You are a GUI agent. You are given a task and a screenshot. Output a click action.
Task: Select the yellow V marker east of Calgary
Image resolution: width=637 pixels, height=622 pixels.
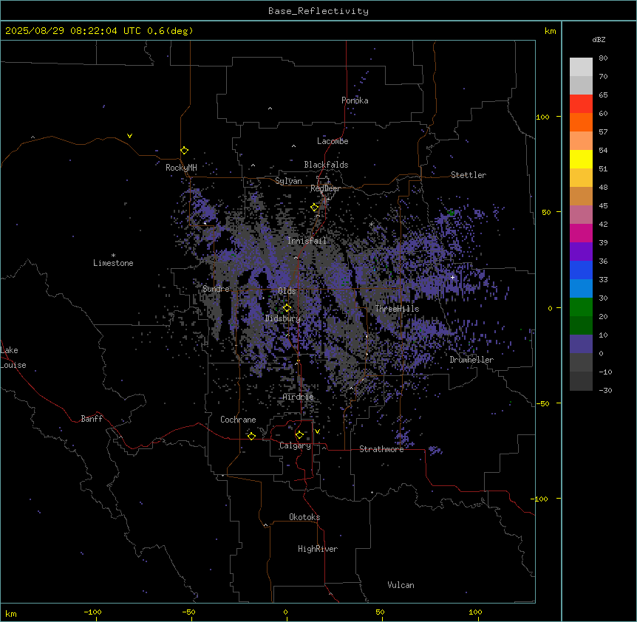coord(317,431)
